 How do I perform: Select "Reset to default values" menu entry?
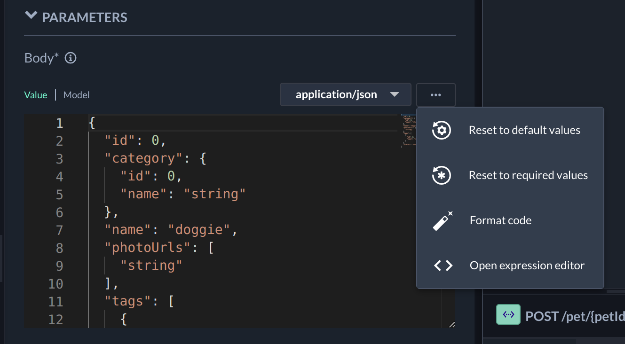coord(524,130)
